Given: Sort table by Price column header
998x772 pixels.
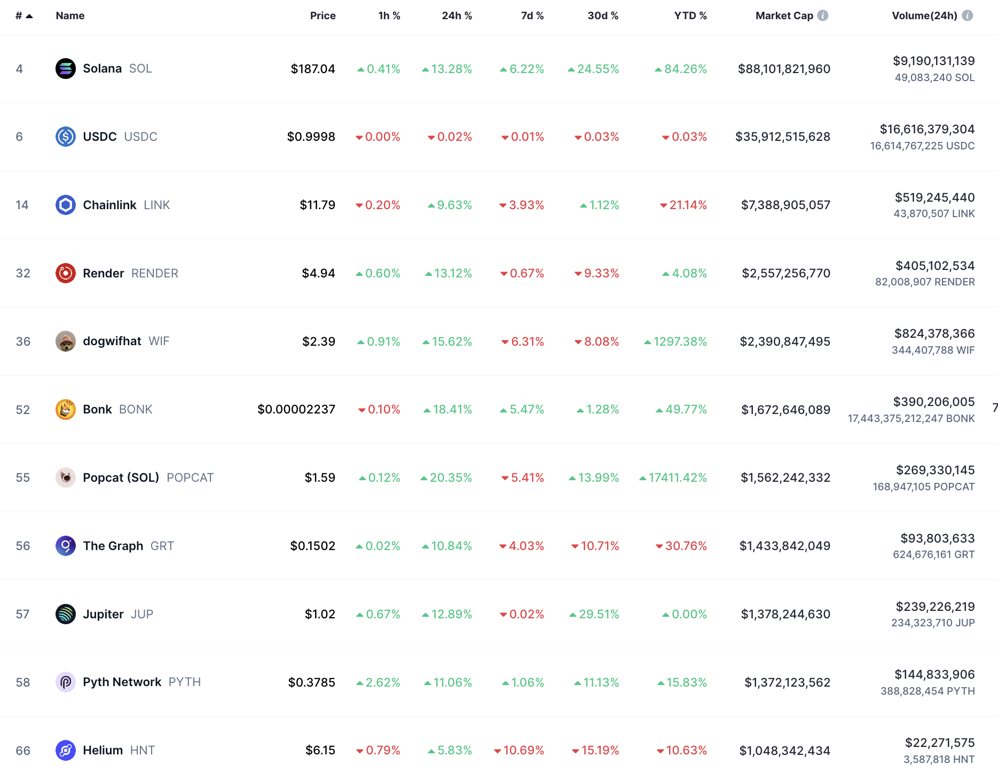Looking at the screenshot, I should click(323, 15).
